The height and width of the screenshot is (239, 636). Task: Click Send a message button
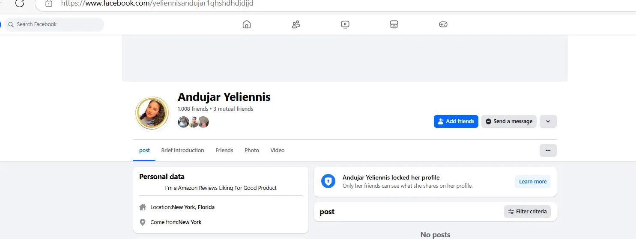pyautogui.click(x=509, y=121)
